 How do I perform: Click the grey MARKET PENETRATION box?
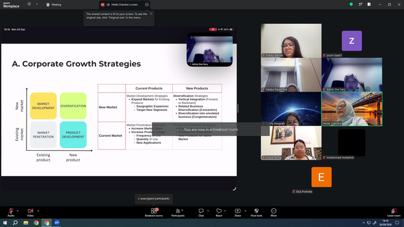(44, 134)
